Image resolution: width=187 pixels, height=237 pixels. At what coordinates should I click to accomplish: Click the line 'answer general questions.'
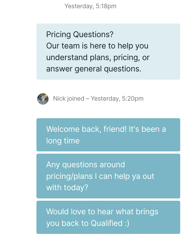coord(94,69)
